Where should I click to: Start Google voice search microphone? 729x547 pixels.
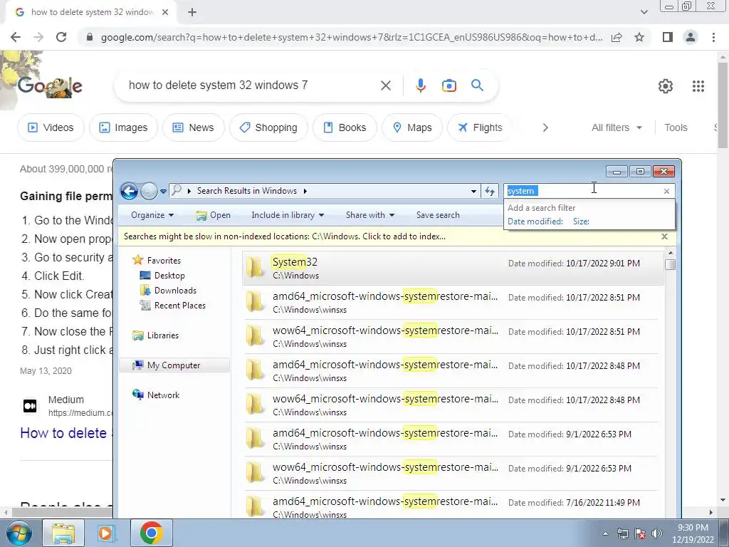[420, 85]
